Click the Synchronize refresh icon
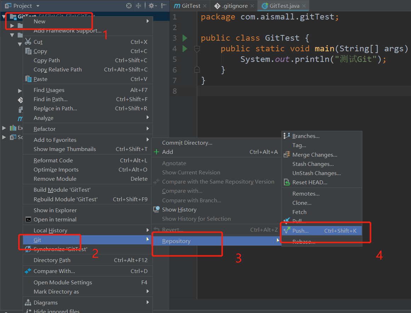 coord(28,249)
